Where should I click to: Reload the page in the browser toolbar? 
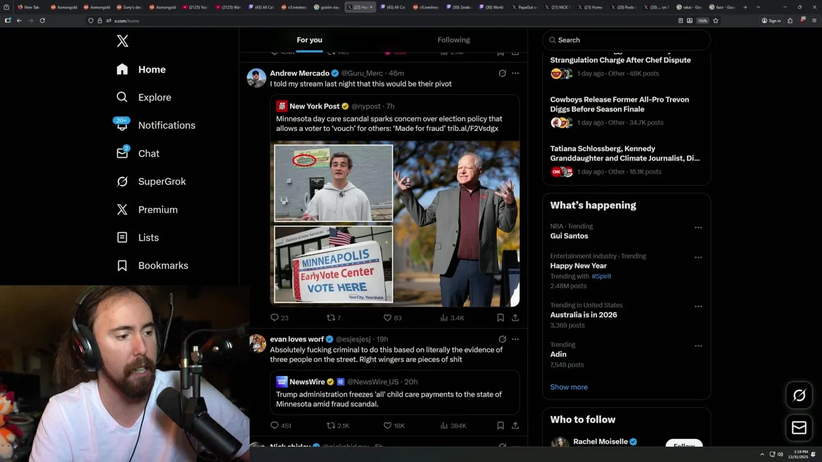pos(42,21)
